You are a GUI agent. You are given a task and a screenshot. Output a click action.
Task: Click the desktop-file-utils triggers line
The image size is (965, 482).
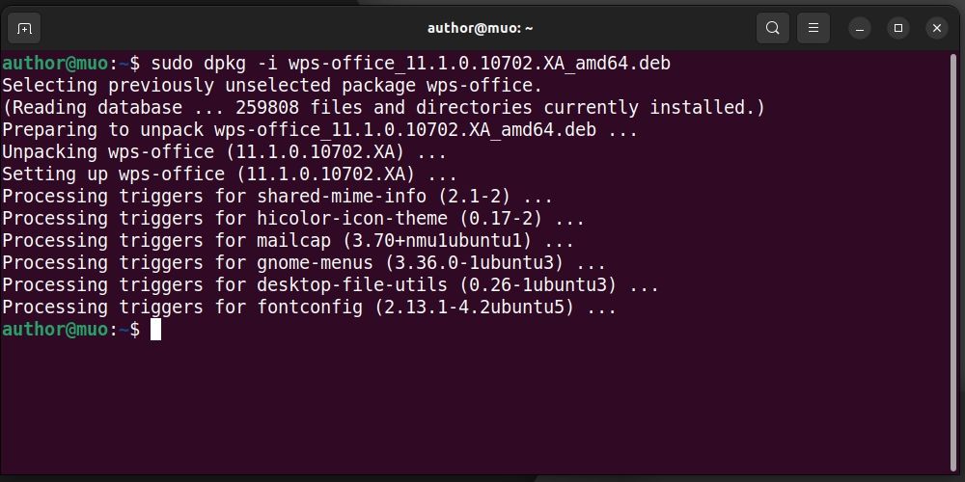pos(330,285)
